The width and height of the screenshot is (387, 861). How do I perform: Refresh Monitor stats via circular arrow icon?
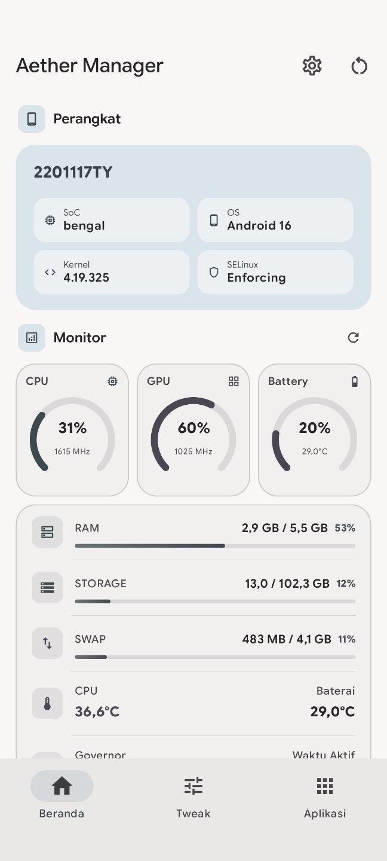[353, 338]
